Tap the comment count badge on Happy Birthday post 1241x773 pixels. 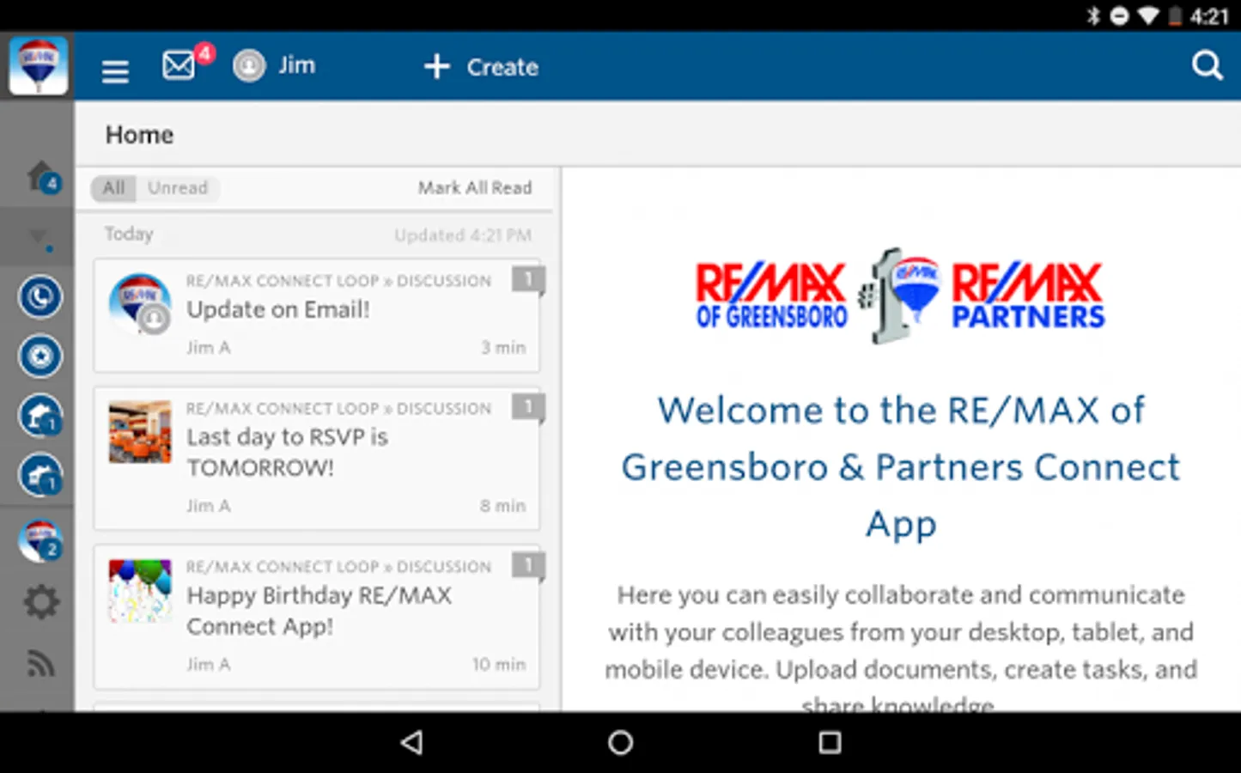click(x=528, y=565)
